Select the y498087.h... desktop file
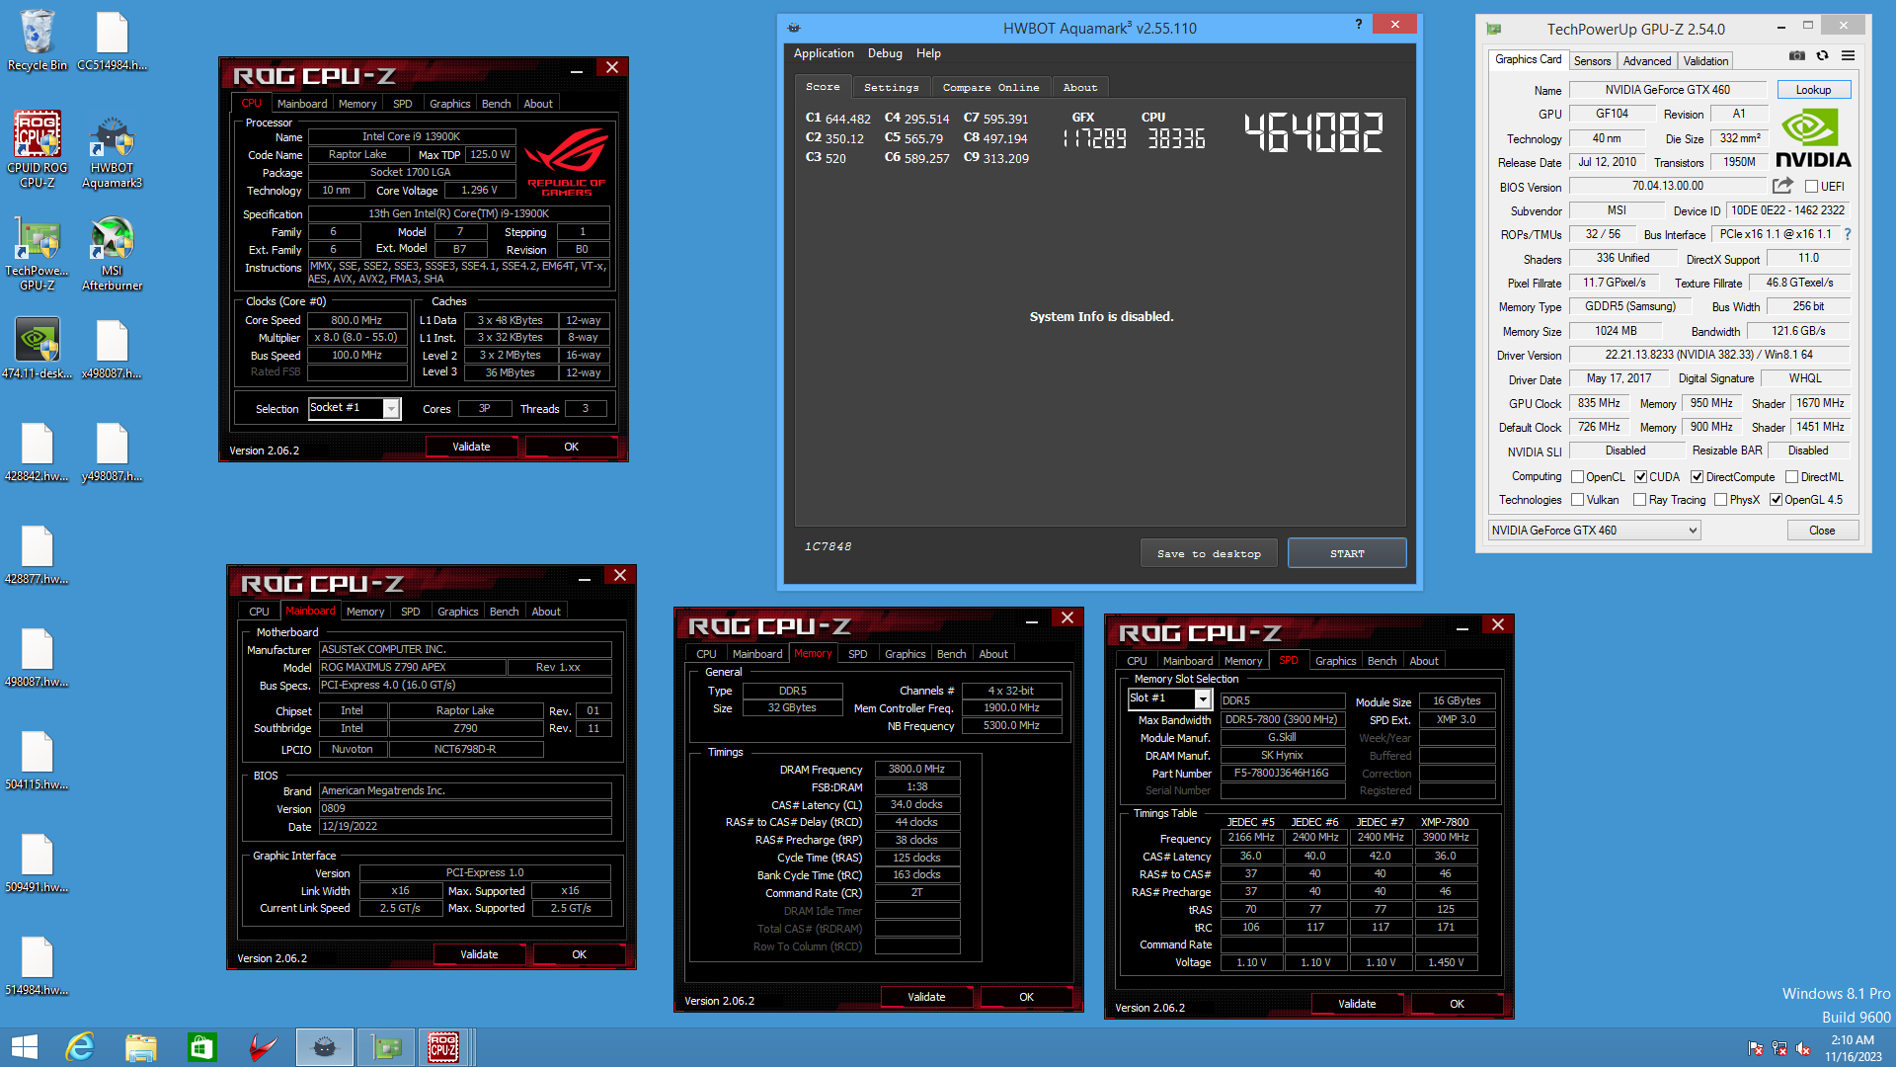The image size is (1896, 1067). (112, 452)
